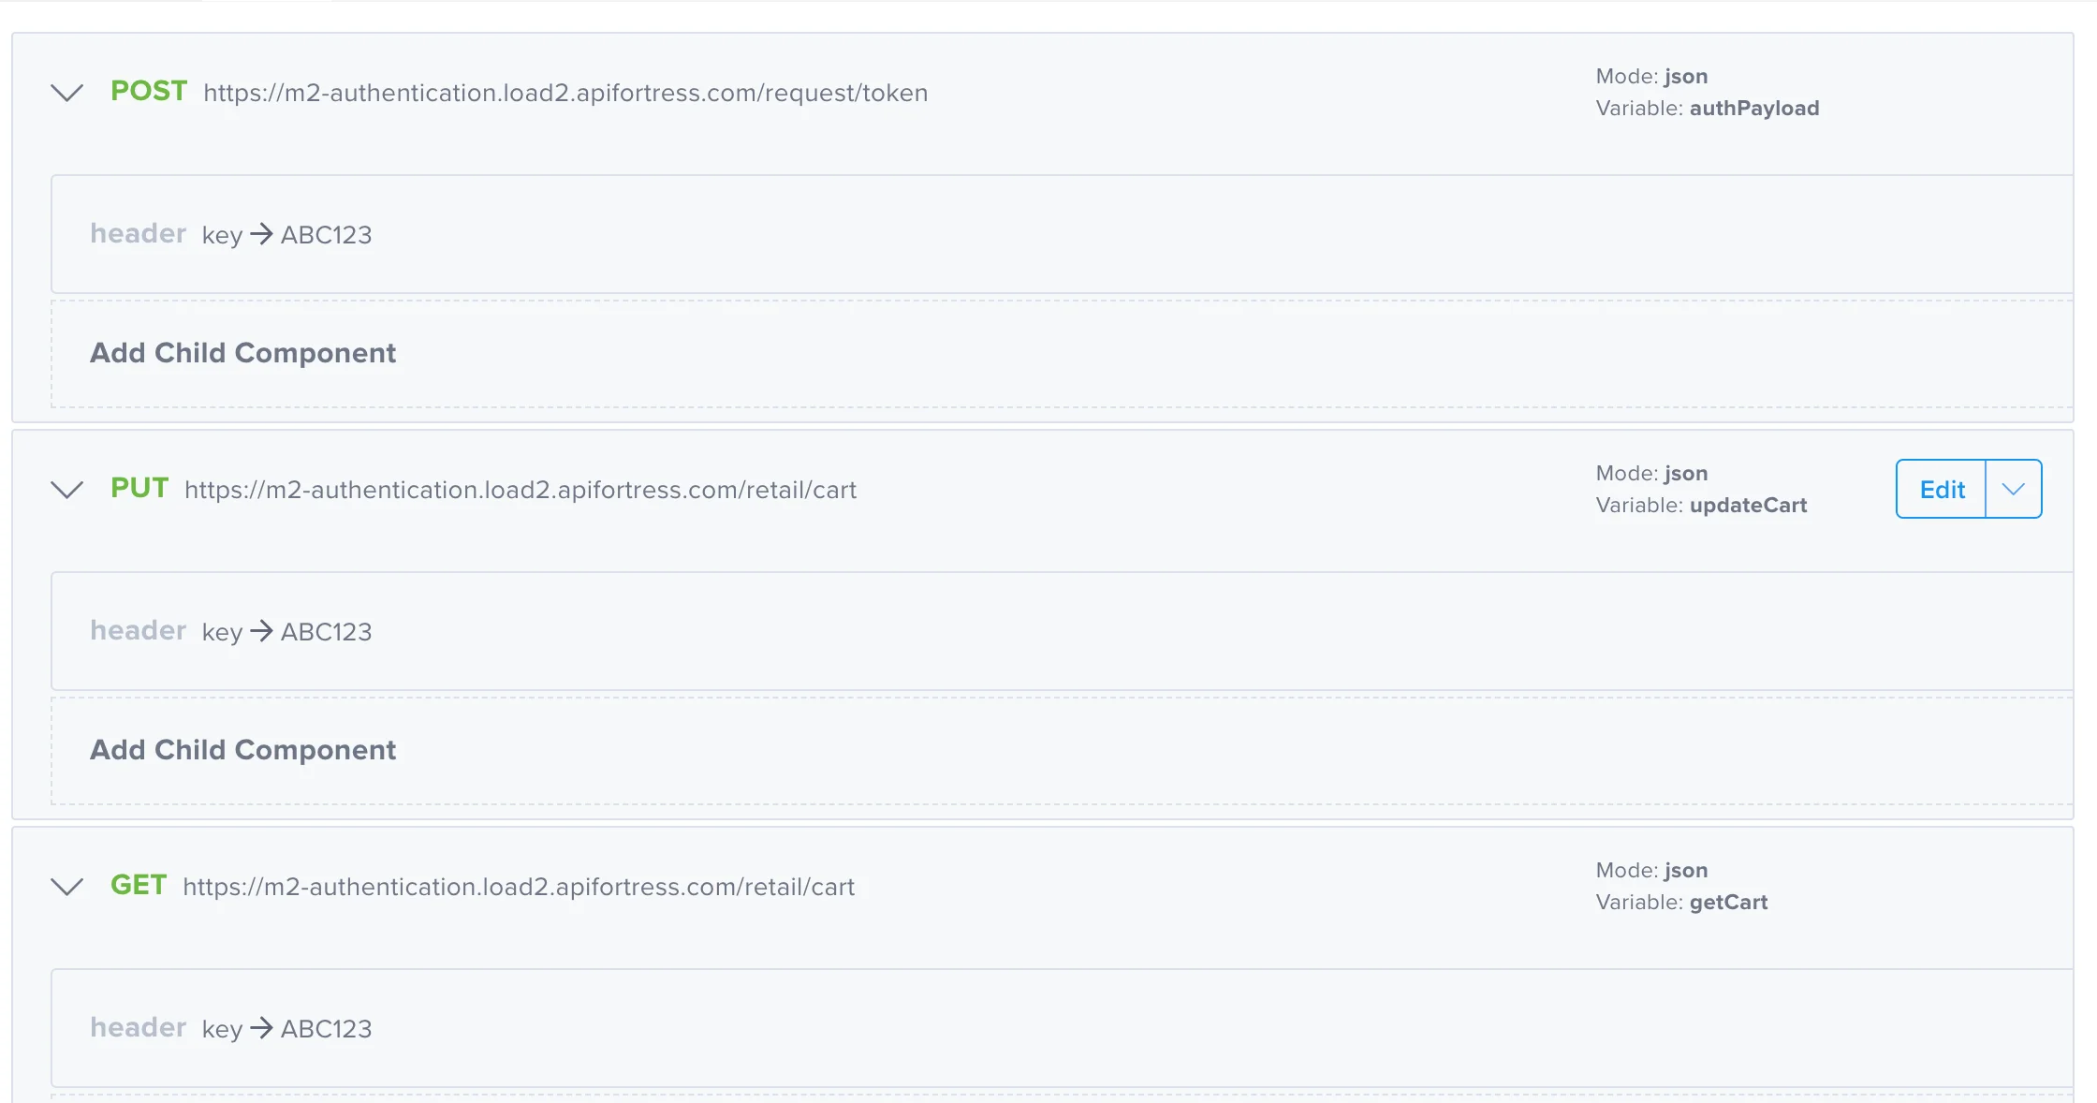Click the getCart variable label
Viewport: 2097px width, 1103px height.
1728,902
